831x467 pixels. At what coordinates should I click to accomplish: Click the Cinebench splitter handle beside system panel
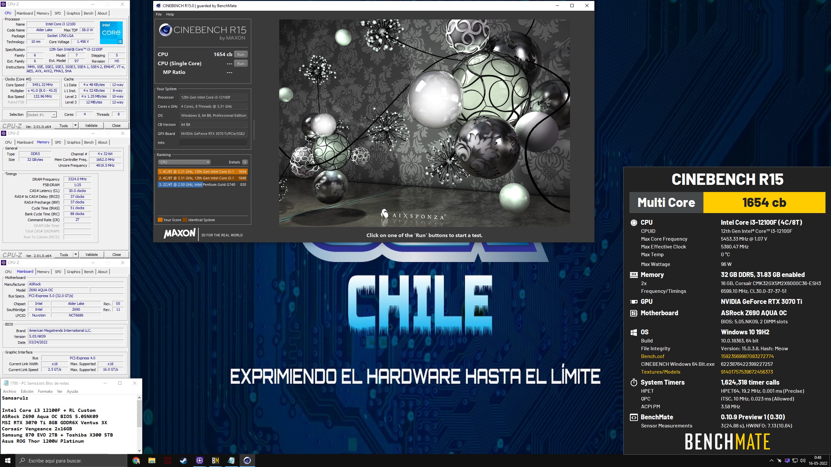(254, 130)
